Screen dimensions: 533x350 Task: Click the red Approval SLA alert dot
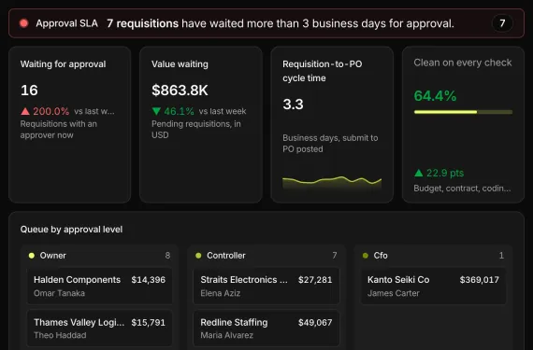tap(23, 23)
